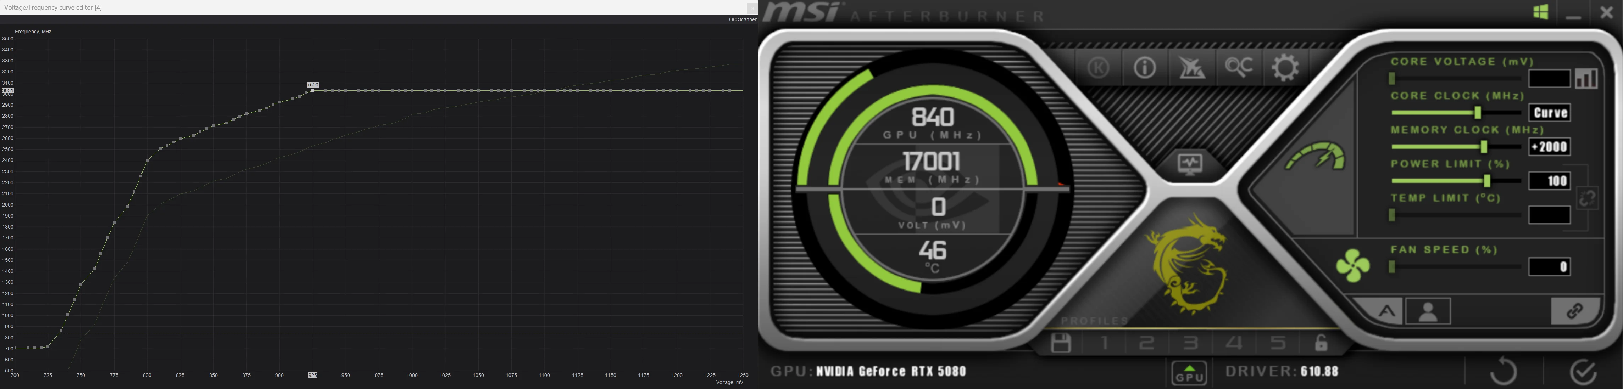Click the airplane icon in Afterburner toolbar
Screen dimensions: 1623x389
click(1191, 67)
